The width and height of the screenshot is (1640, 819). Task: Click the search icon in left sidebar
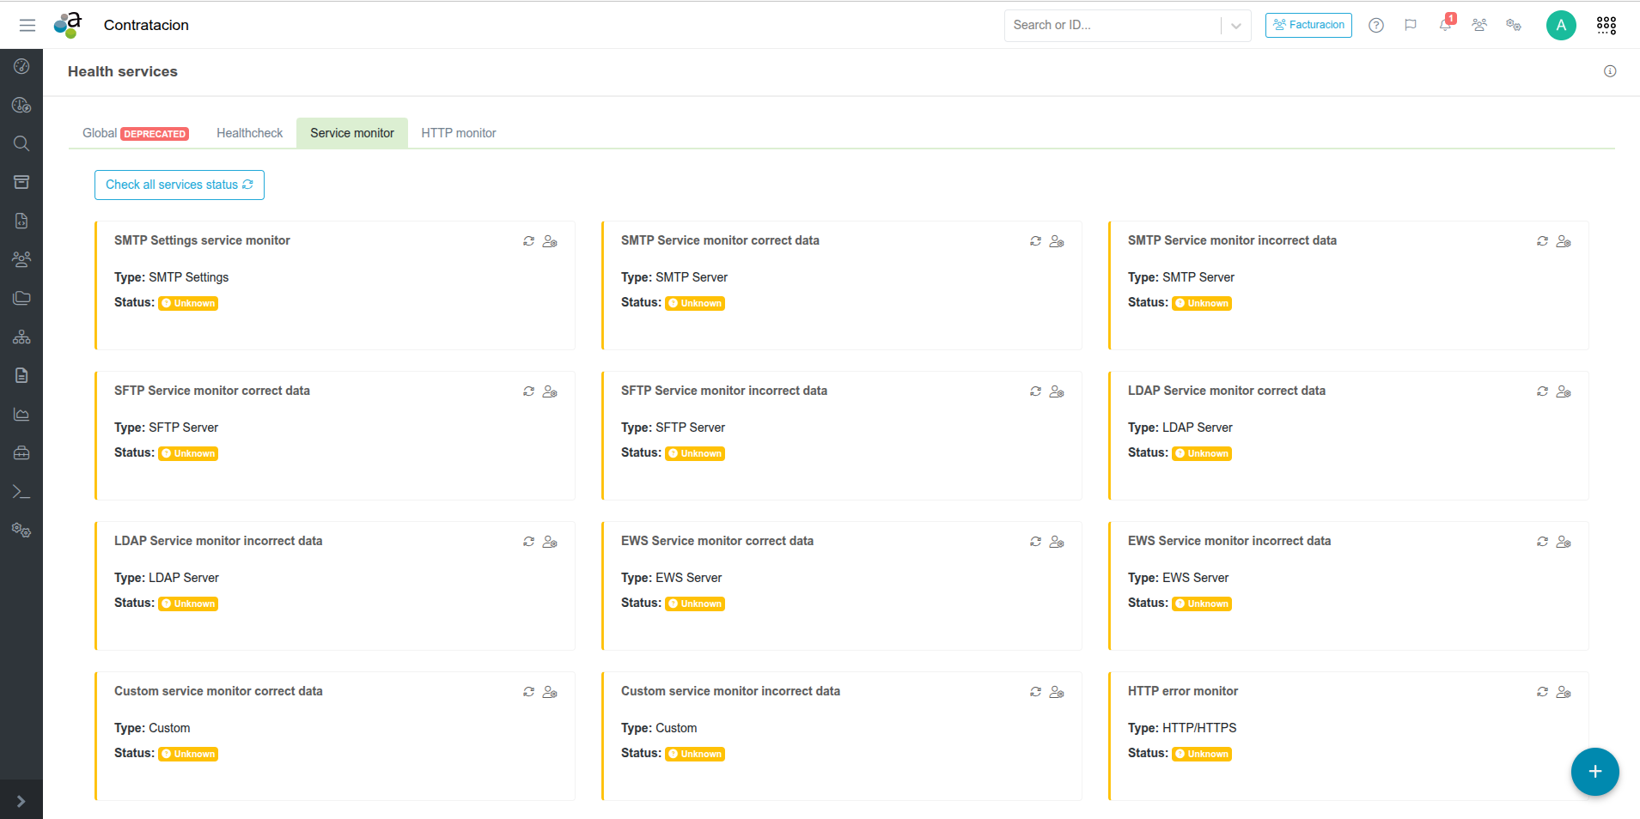(21, 143)
